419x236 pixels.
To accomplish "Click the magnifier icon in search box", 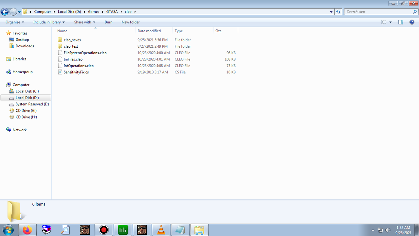I will [415, 12].
